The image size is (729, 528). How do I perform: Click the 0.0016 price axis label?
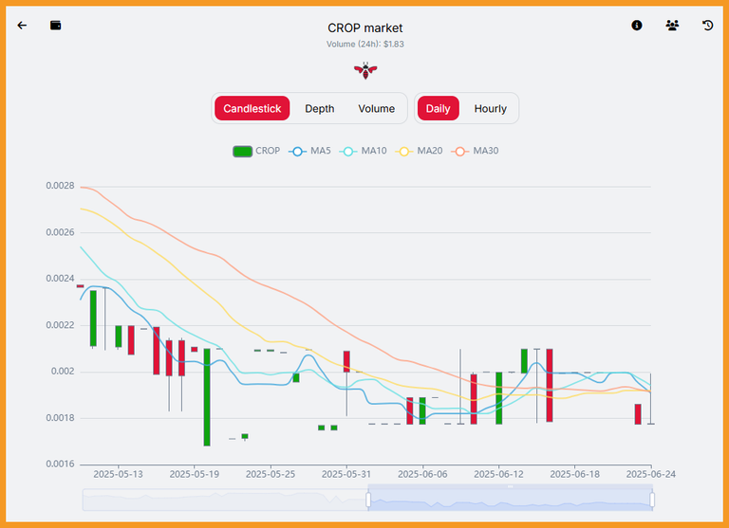(60, 464)
